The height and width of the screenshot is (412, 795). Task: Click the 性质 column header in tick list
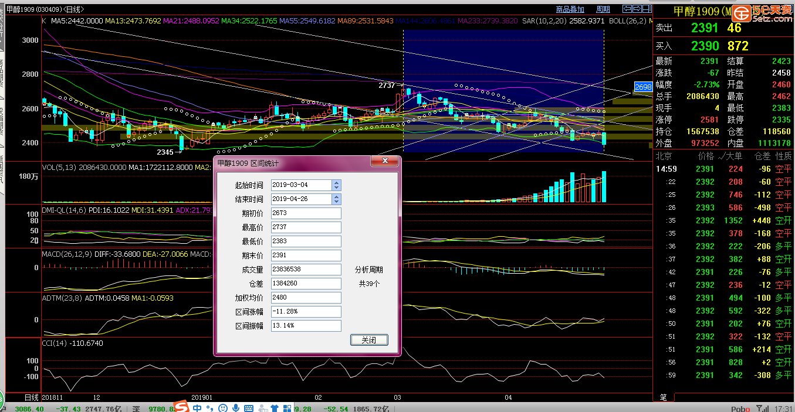coord(783,156)
